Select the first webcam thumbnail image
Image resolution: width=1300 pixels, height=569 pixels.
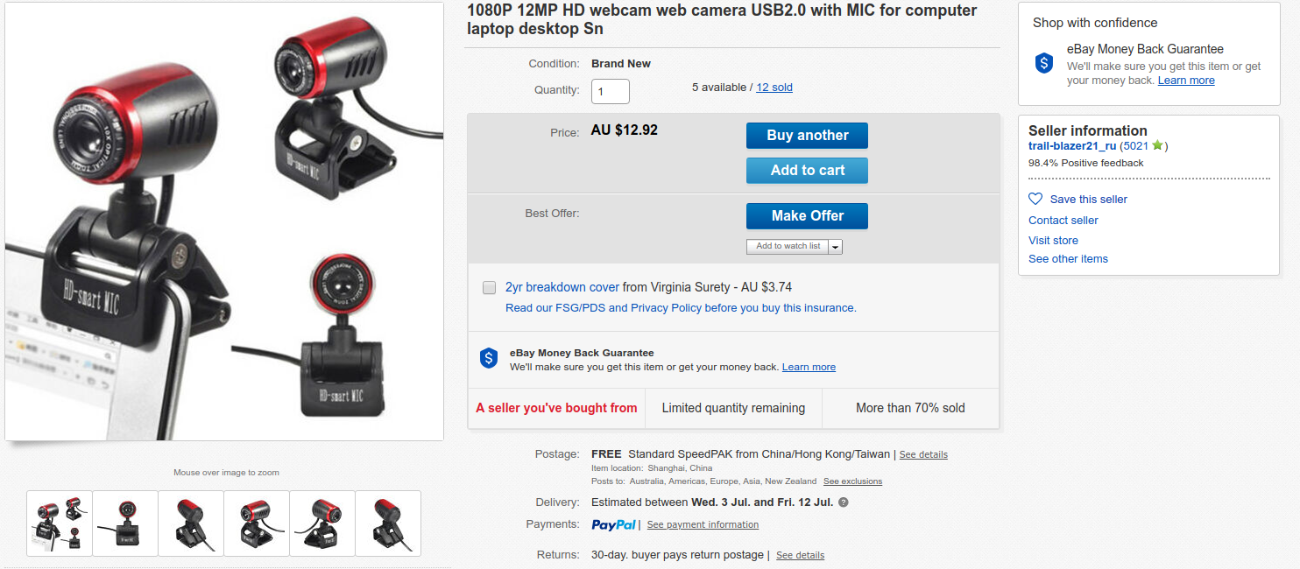[60, 523]
